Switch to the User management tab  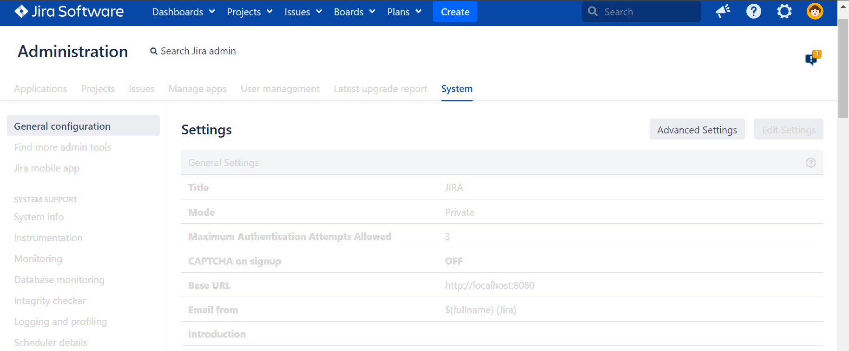click(x=280, y=89)
